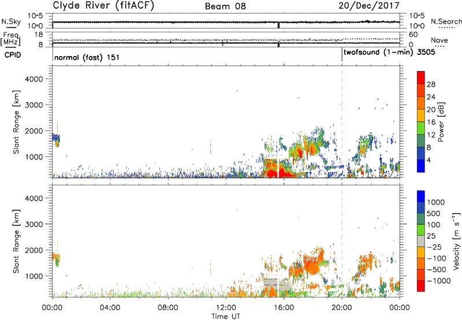Click the '20:00' time axis tick label
462x320 pixels.
342,308
